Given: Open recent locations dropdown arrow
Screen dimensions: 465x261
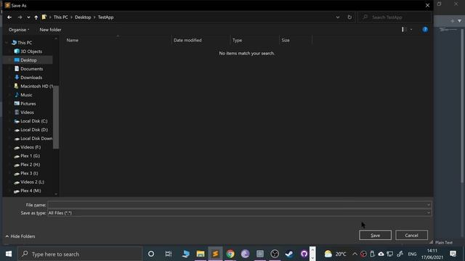Looking at the screenshot, I should coord(28,17).
